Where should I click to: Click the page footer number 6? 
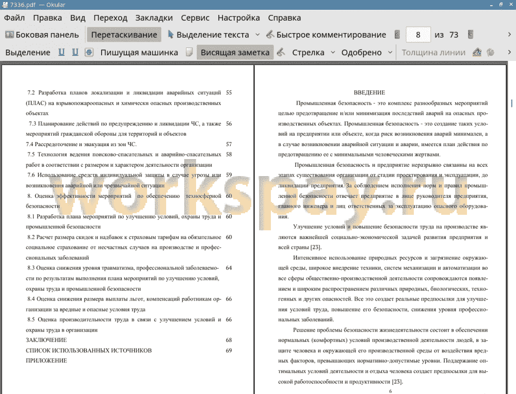[390, 391]
